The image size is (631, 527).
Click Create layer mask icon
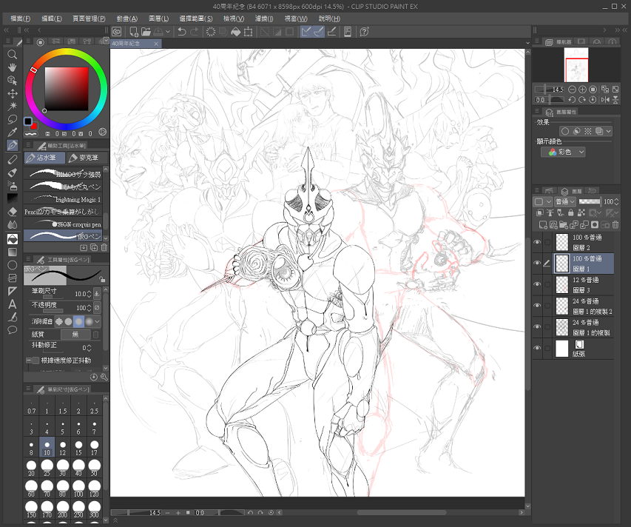pyautogui.click(x=594, y=225)
